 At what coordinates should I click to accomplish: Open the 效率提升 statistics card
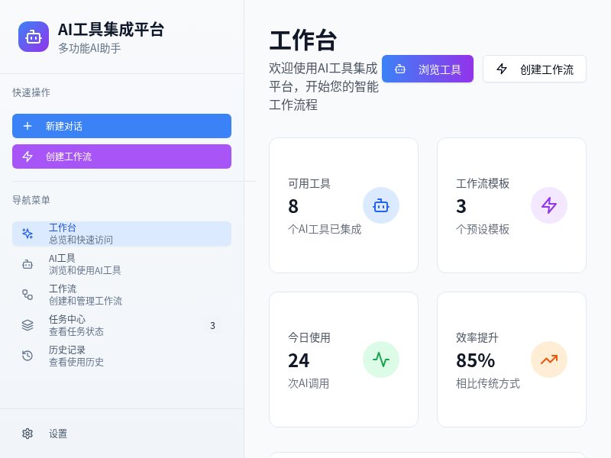[x=511, y=360]
